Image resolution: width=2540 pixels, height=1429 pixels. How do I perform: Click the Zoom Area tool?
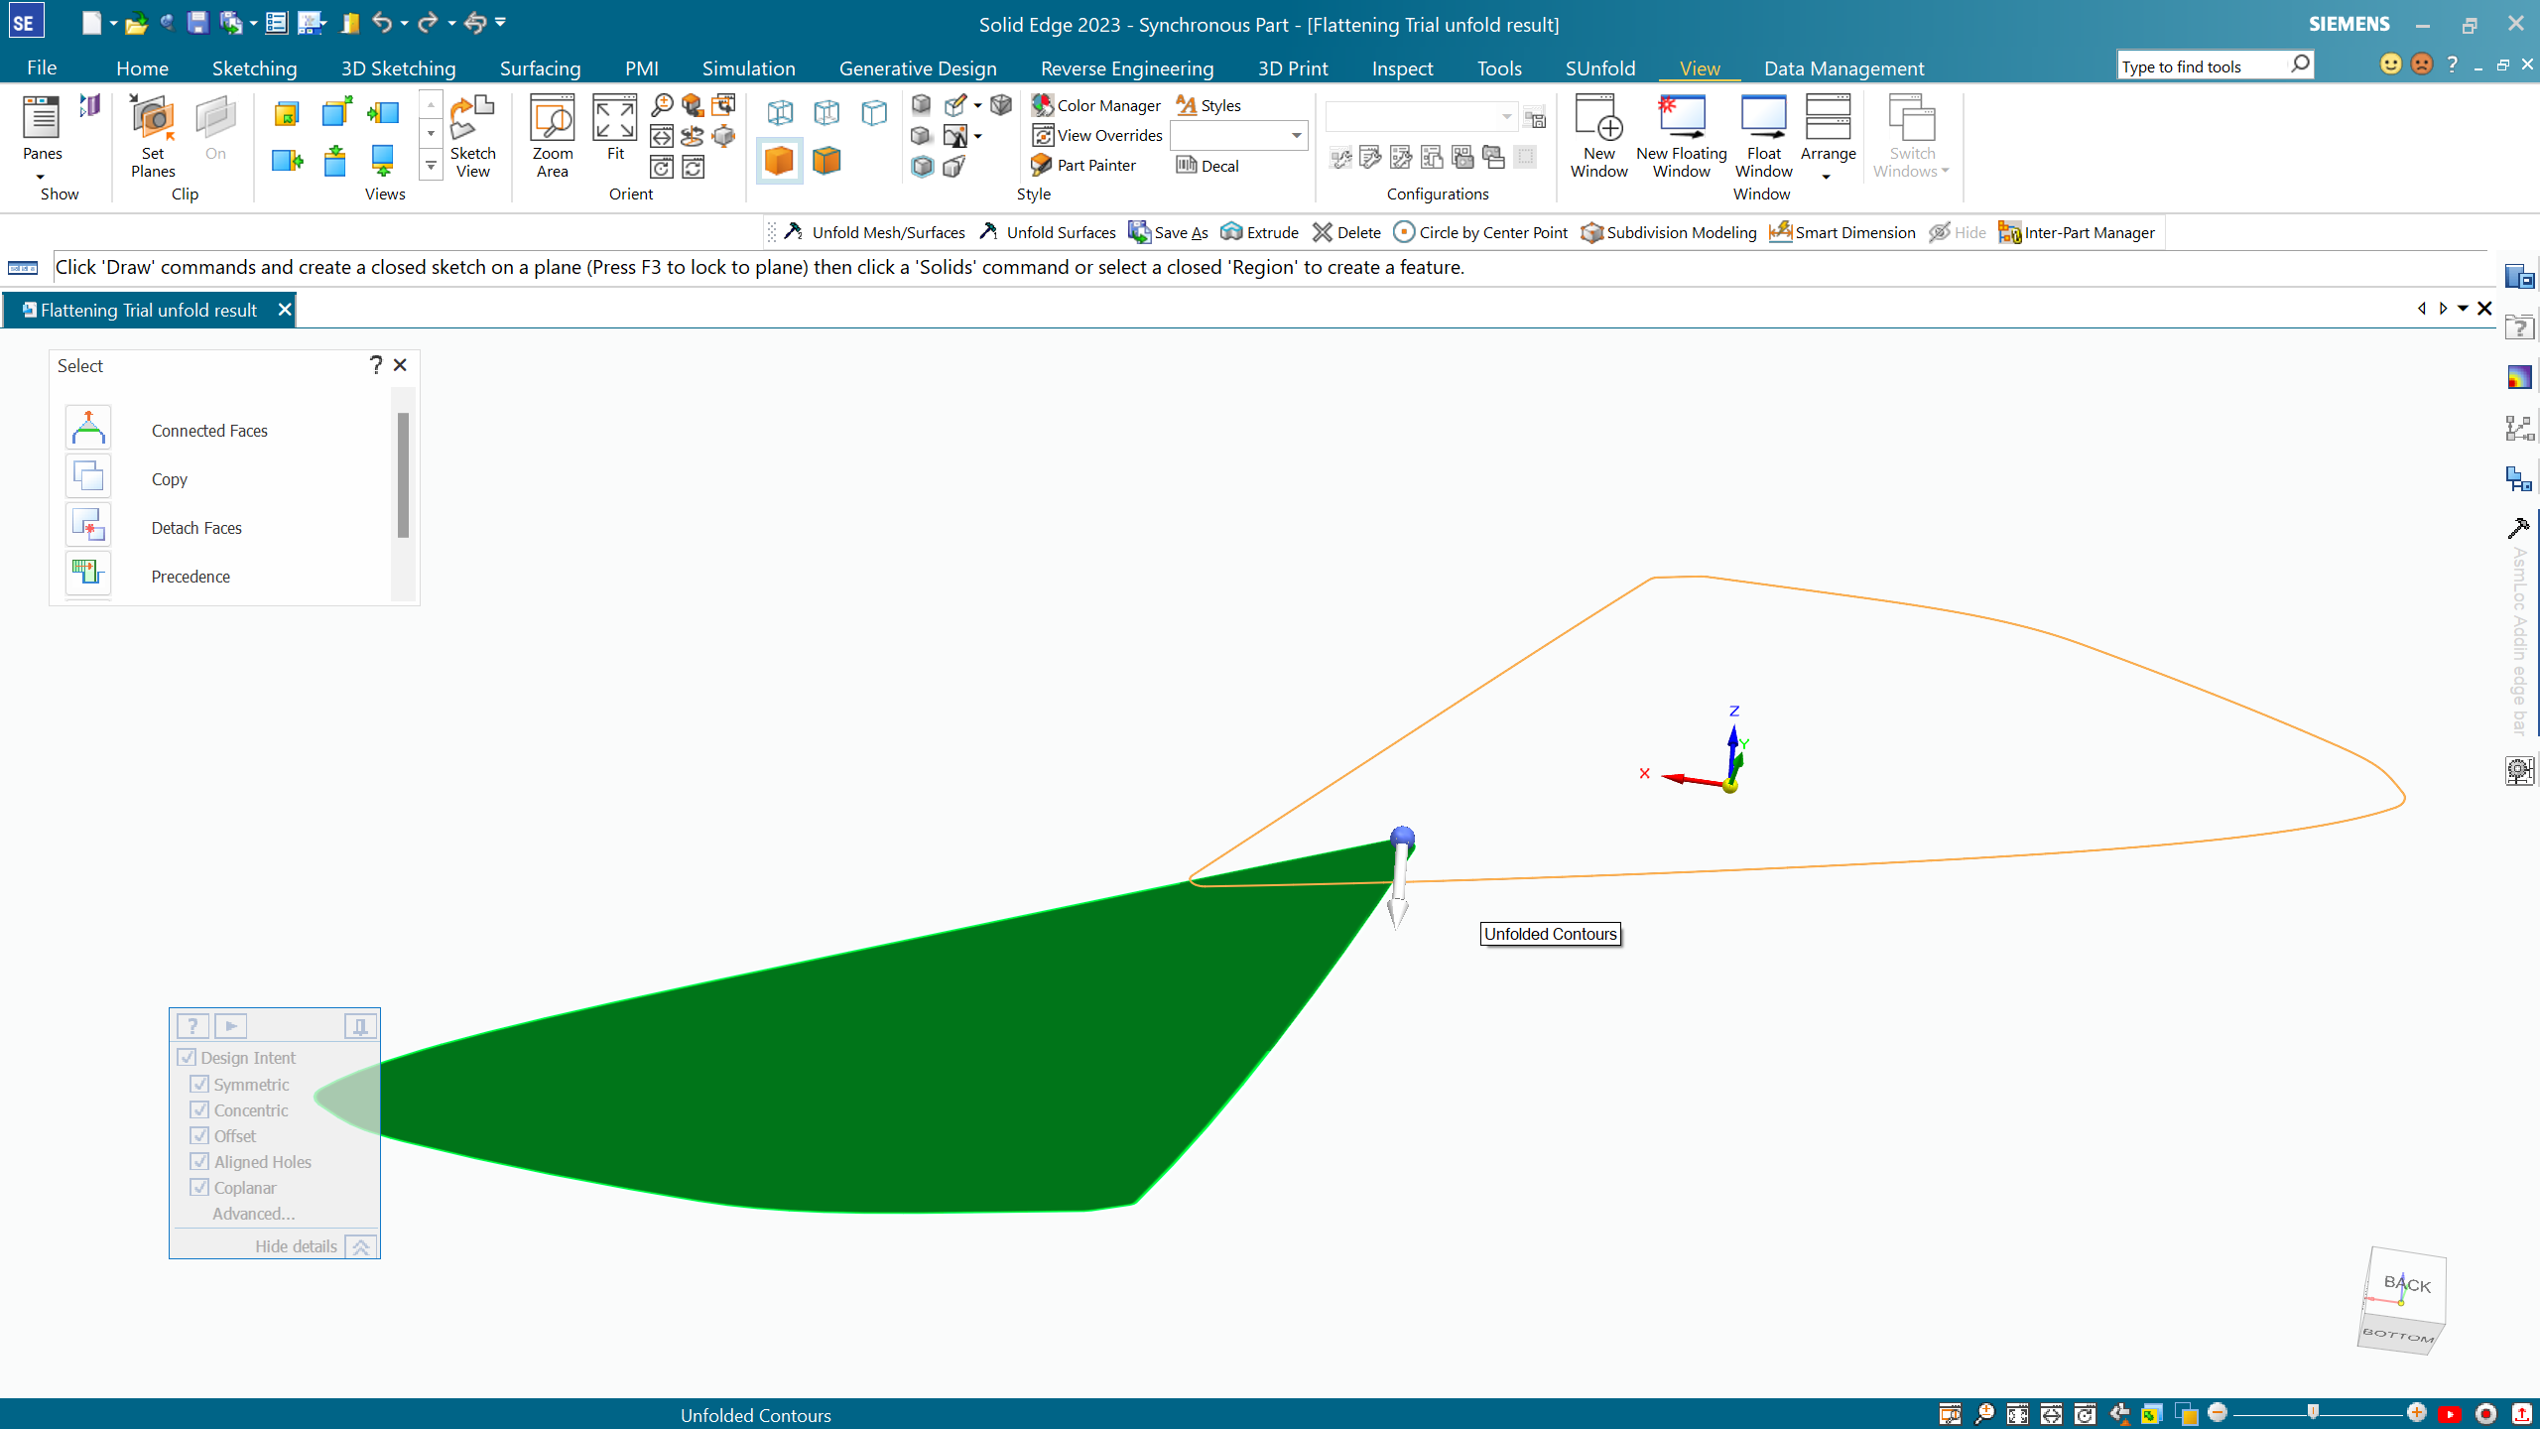[x=552, y=137]
